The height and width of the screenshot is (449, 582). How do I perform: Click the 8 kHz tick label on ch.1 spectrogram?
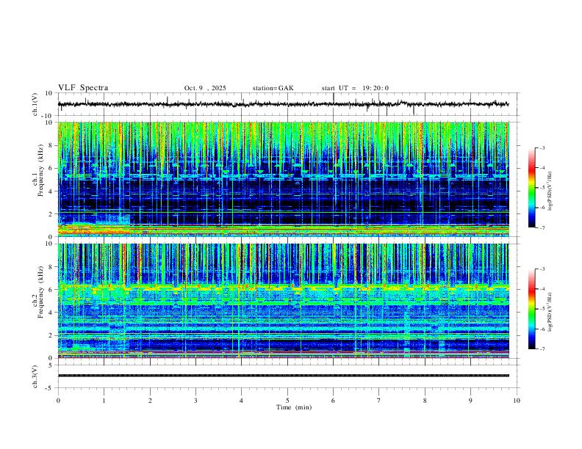tap(51, 145)
